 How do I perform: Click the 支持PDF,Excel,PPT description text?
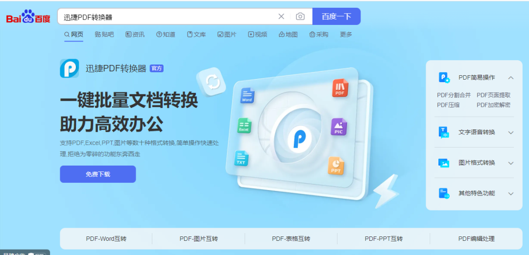tap(140, 149)
